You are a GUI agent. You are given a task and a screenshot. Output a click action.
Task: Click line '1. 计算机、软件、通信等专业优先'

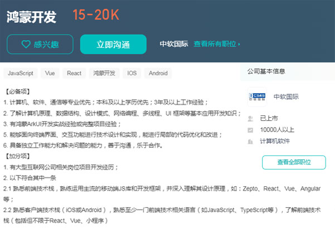coord(105,103)
